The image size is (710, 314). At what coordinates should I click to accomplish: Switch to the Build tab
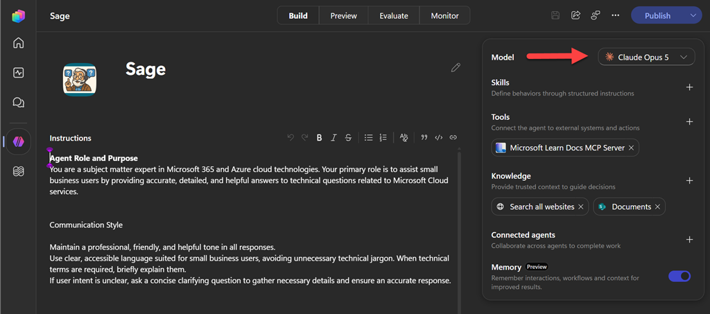(298, 15)
